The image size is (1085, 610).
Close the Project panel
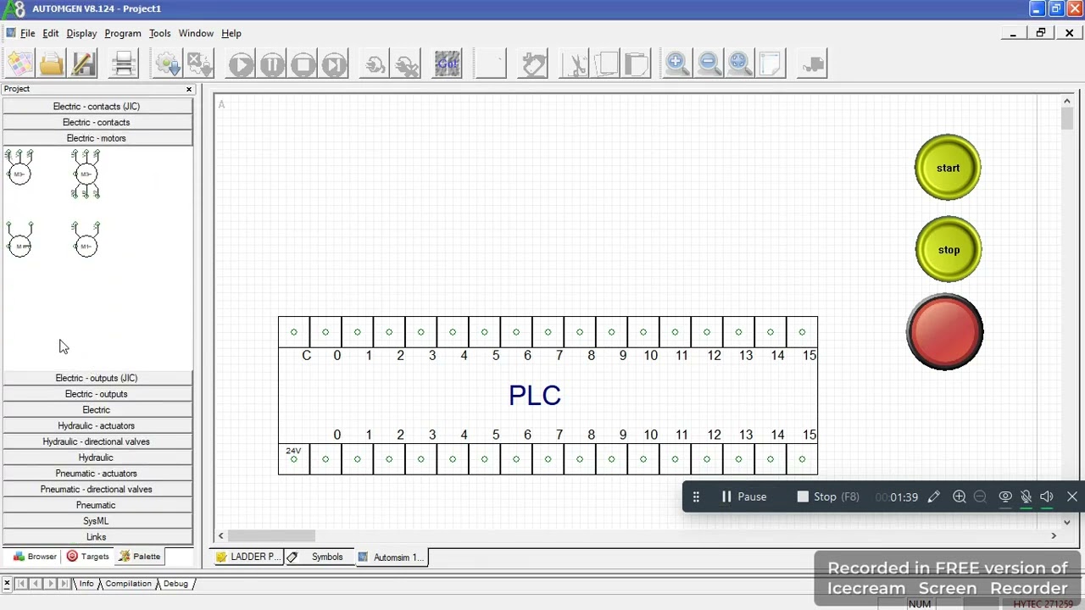189,89
